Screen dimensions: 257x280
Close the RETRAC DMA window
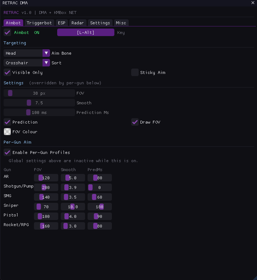253,3
